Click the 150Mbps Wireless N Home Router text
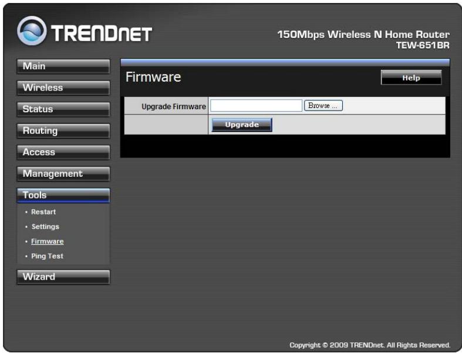Viewport: 462px width, 353px height. coord(363,35)
